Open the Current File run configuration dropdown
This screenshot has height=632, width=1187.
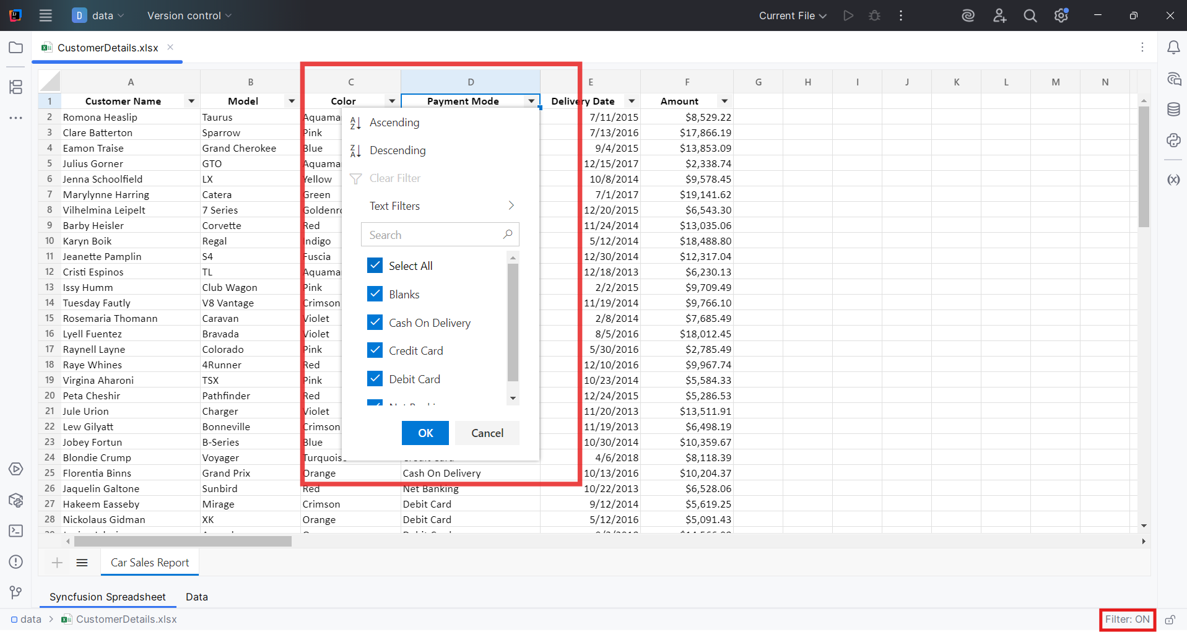coord(792,15)
